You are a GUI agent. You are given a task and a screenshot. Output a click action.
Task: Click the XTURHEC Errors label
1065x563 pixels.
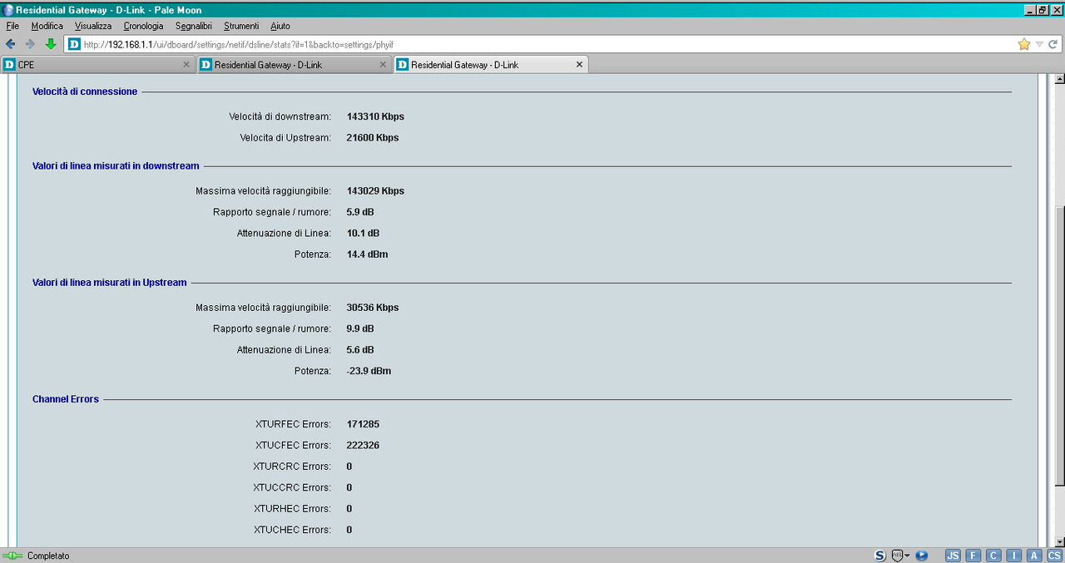coord(292,508)
